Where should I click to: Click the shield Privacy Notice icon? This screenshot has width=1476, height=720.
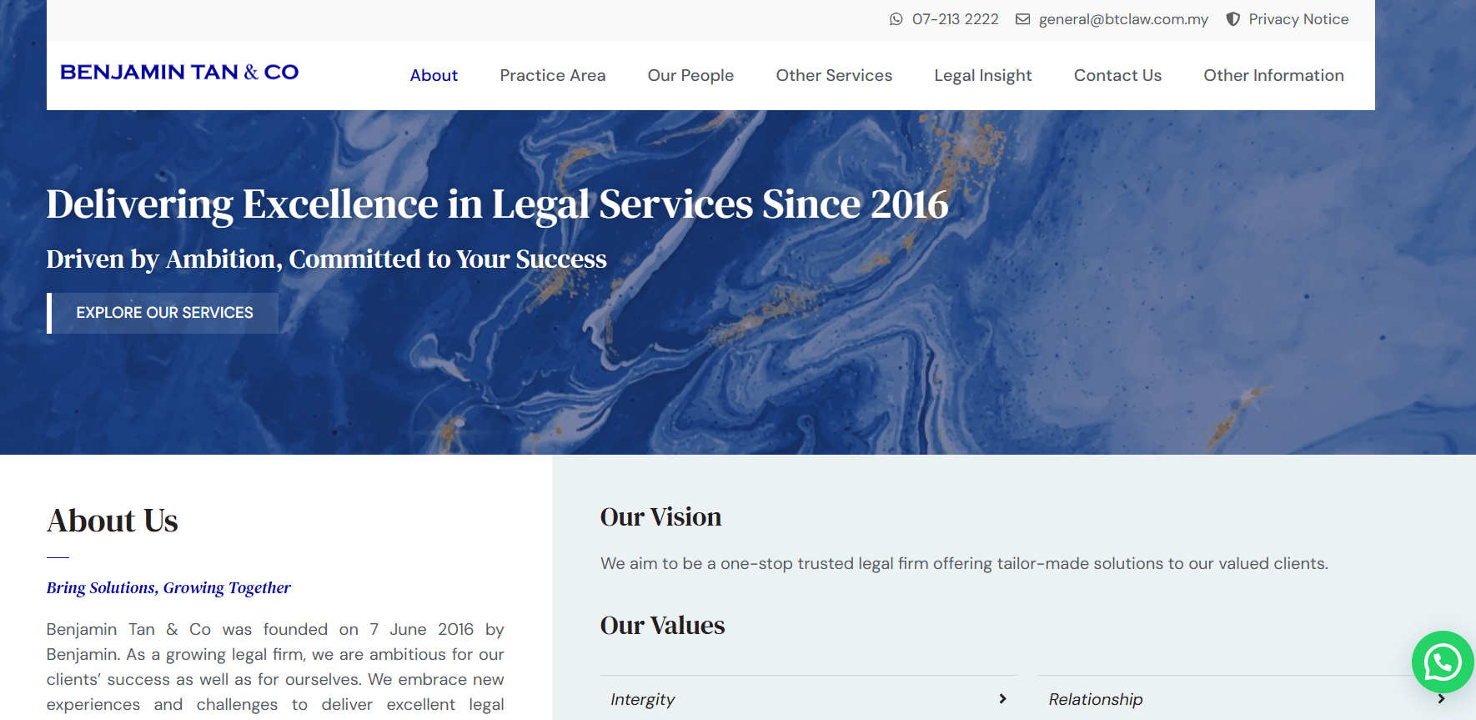pos(1233,19)
